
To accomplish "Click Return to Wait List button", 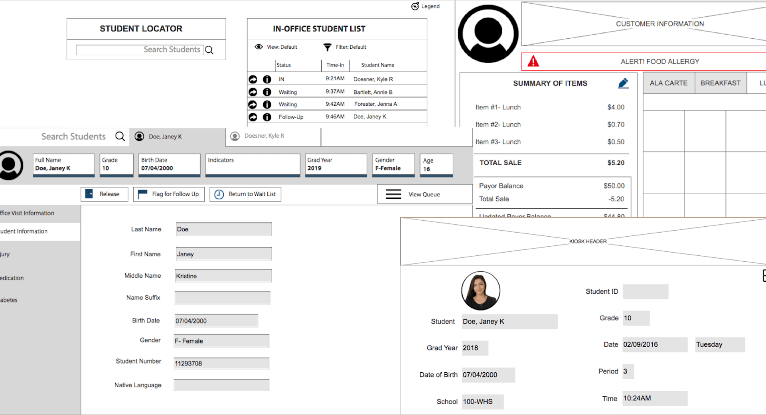I will 245,194.
